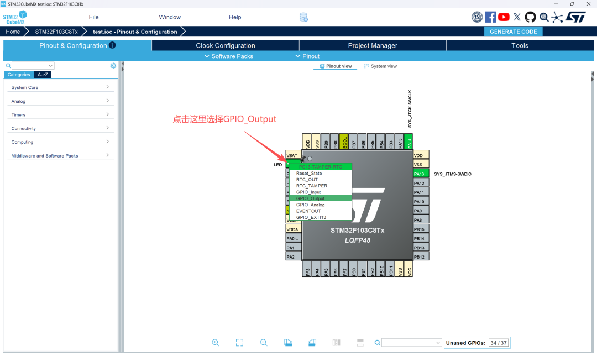Viewport: 597px width, 356px height.
Task: Click the STM32CubeMX logo
Action: (15, 18)
